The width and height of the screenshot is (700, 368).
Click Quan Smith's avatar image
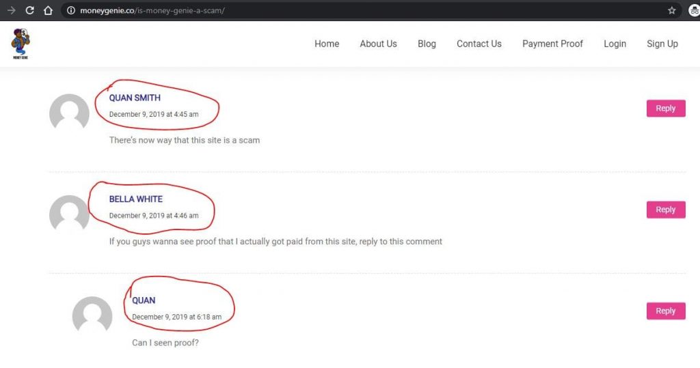(x=69, y=112)
